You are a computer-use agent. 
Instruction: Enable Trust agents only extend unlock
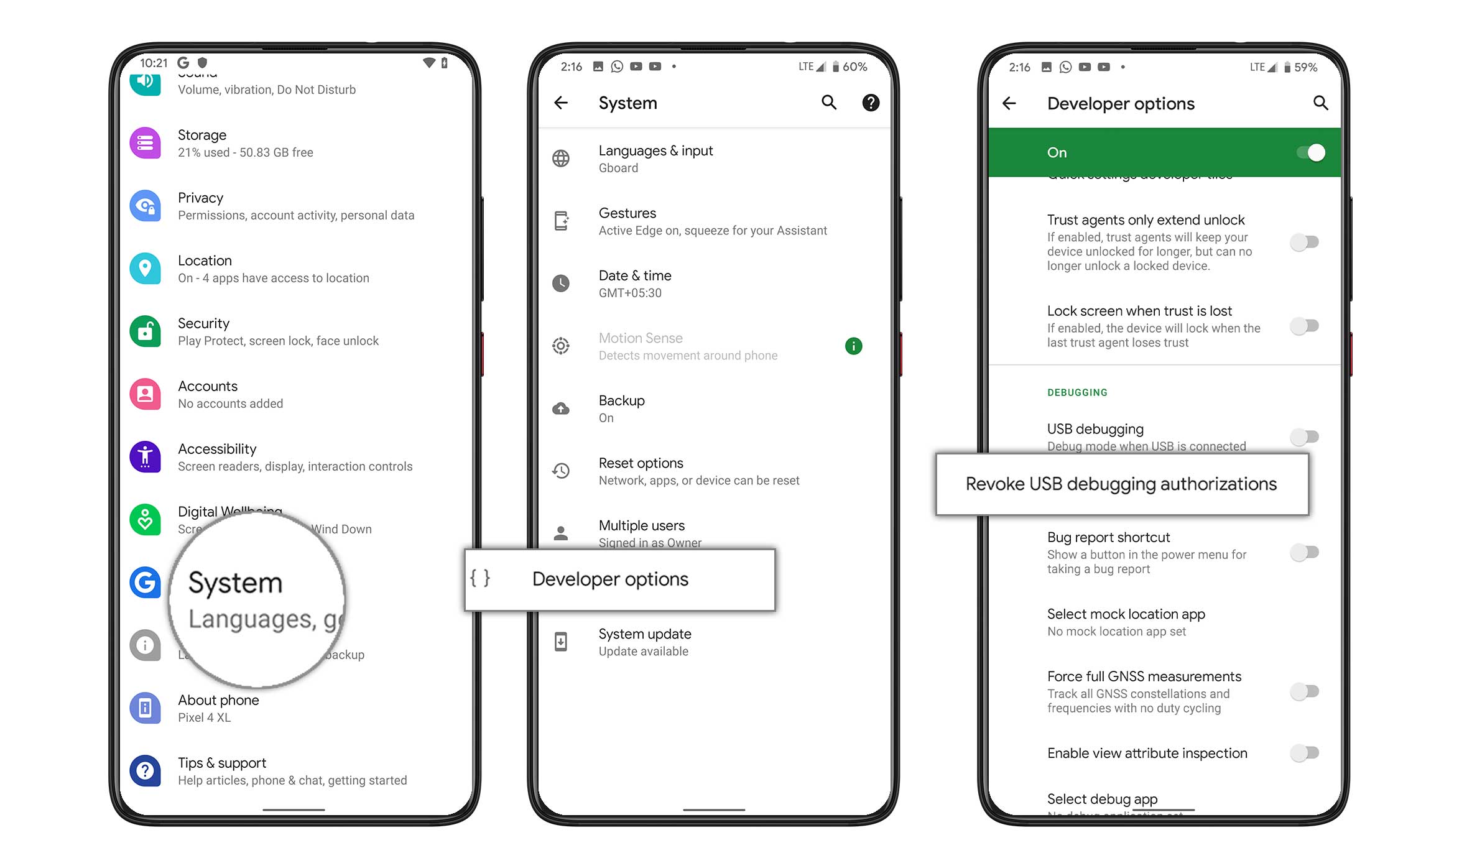pyautogui.click(x=1305, y=241)
